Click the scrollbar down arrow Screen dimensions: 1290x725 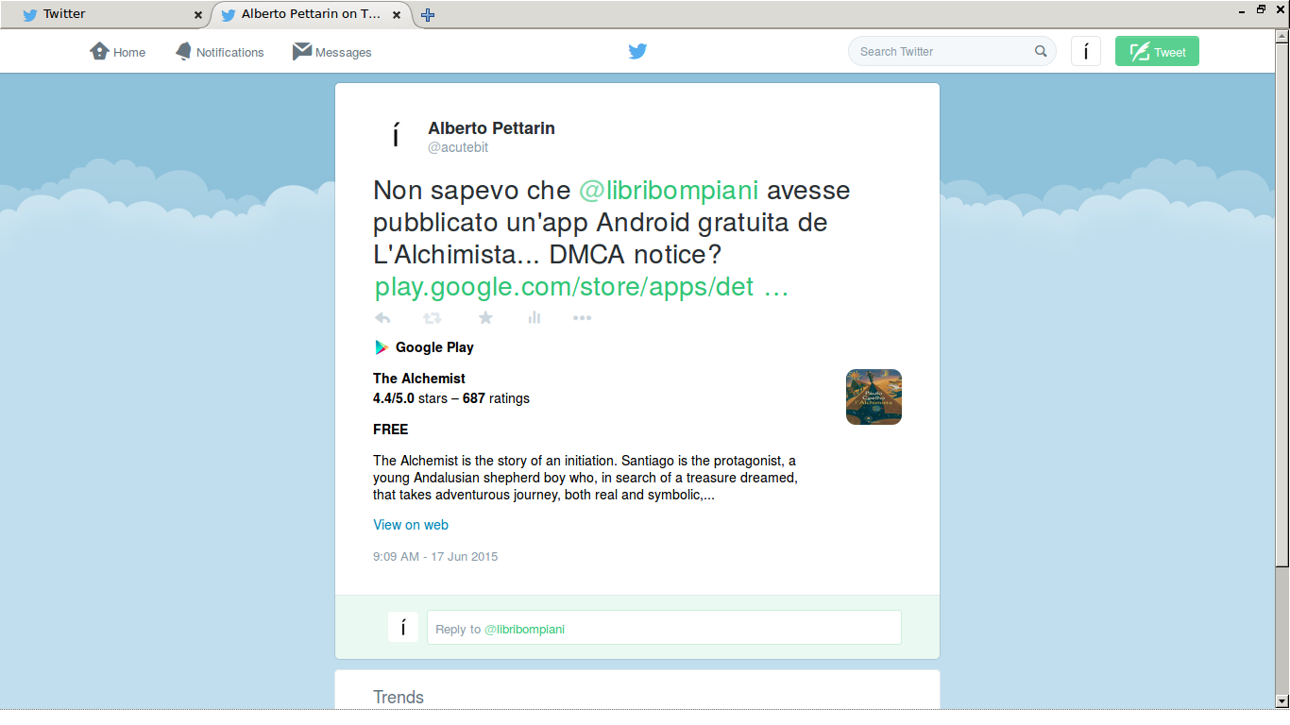[1282, 700]
